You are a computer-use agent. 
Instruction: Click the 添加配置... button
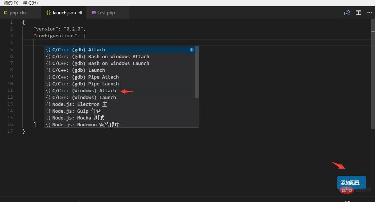coord(352,183)
